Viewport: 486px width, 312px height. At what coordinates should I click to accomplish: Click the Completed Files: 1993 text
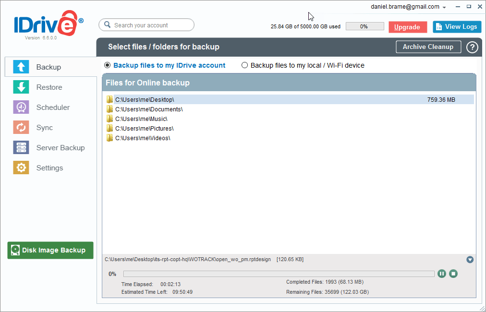pyautogui.click(x=325, y=282)
